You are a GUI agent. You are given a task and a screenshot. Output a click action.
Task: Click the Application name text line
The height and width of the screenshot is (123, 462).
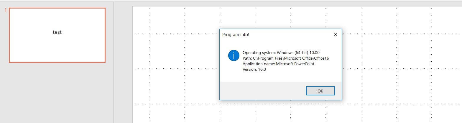[x=278, y=64]
